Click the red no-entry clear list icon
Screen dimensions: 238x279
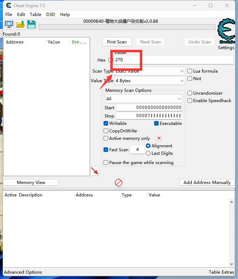[119, 183]
